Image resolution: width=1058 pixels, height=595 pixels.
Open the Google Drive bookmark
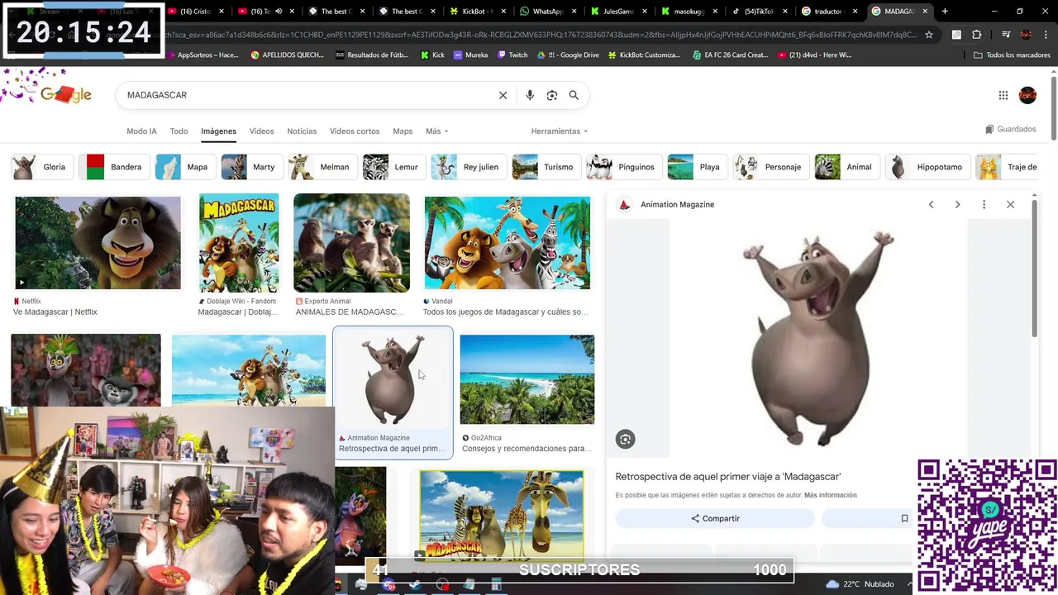[567, 55]
